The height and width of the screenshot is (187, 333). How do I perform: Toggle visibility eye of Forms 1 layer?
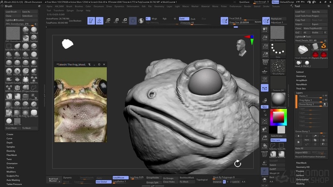(x=325, y=96)
